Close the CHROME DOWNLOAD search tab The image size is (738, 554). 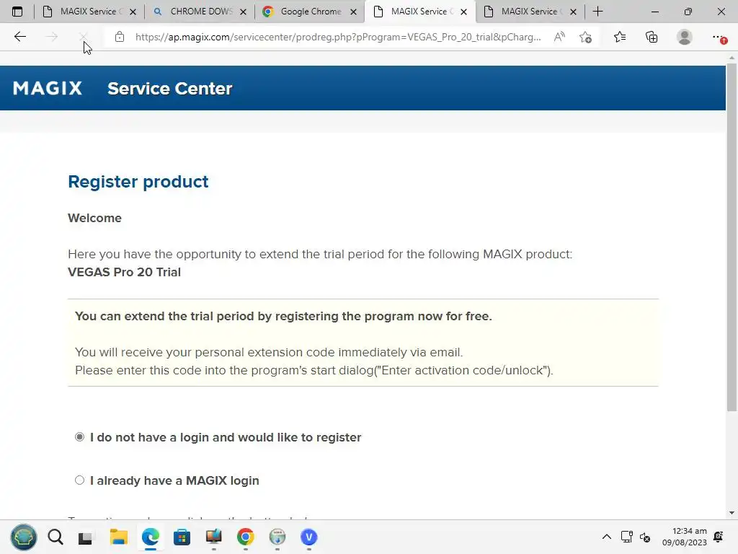pos(244,12)
